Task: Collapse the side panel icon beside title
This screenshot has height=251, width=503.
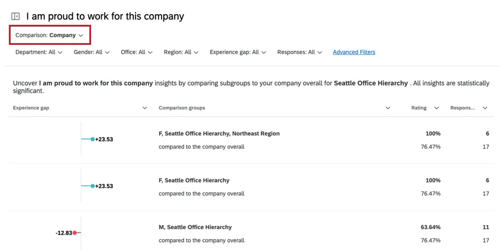Action: click(15, 17)
